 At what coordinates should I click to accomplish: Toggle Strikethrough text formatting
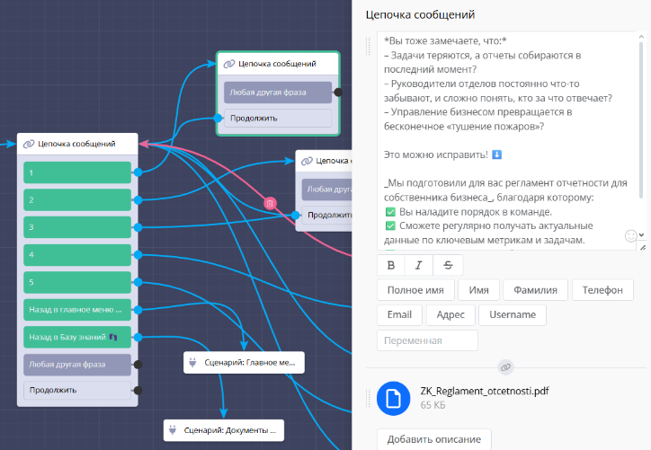(448, 264)
